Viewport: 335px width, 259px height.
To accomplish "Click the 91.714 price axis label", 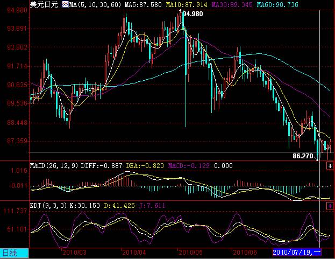I will click(x=17, y=66).
